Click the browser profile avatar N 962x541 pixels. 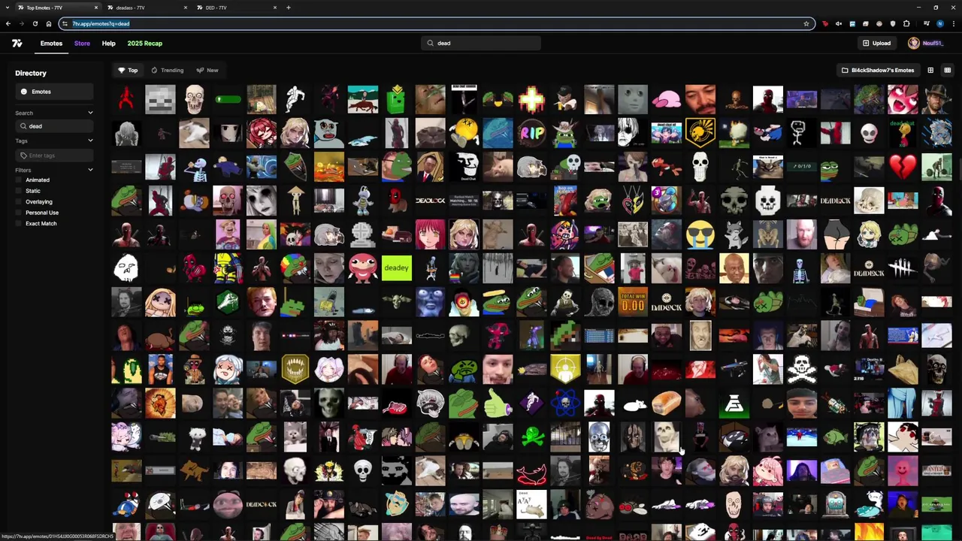(940, 23)
